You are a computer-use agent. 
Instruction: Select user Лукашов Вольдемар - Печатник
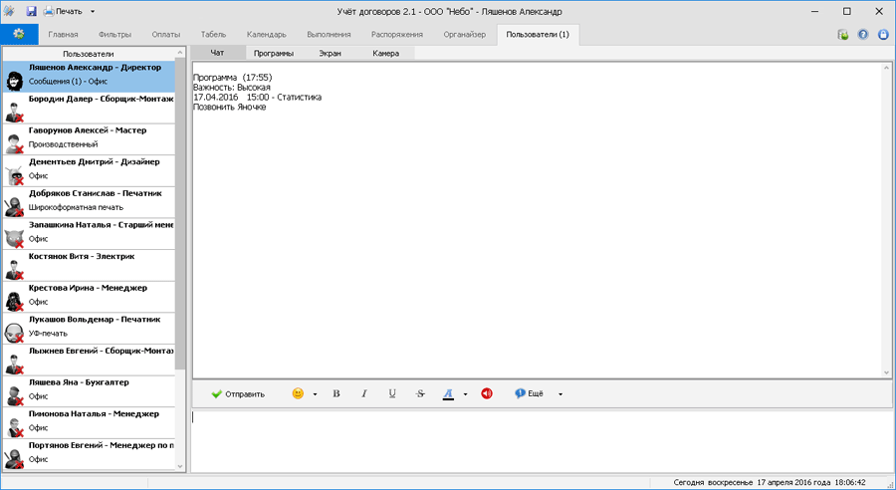tap(89, 328)
